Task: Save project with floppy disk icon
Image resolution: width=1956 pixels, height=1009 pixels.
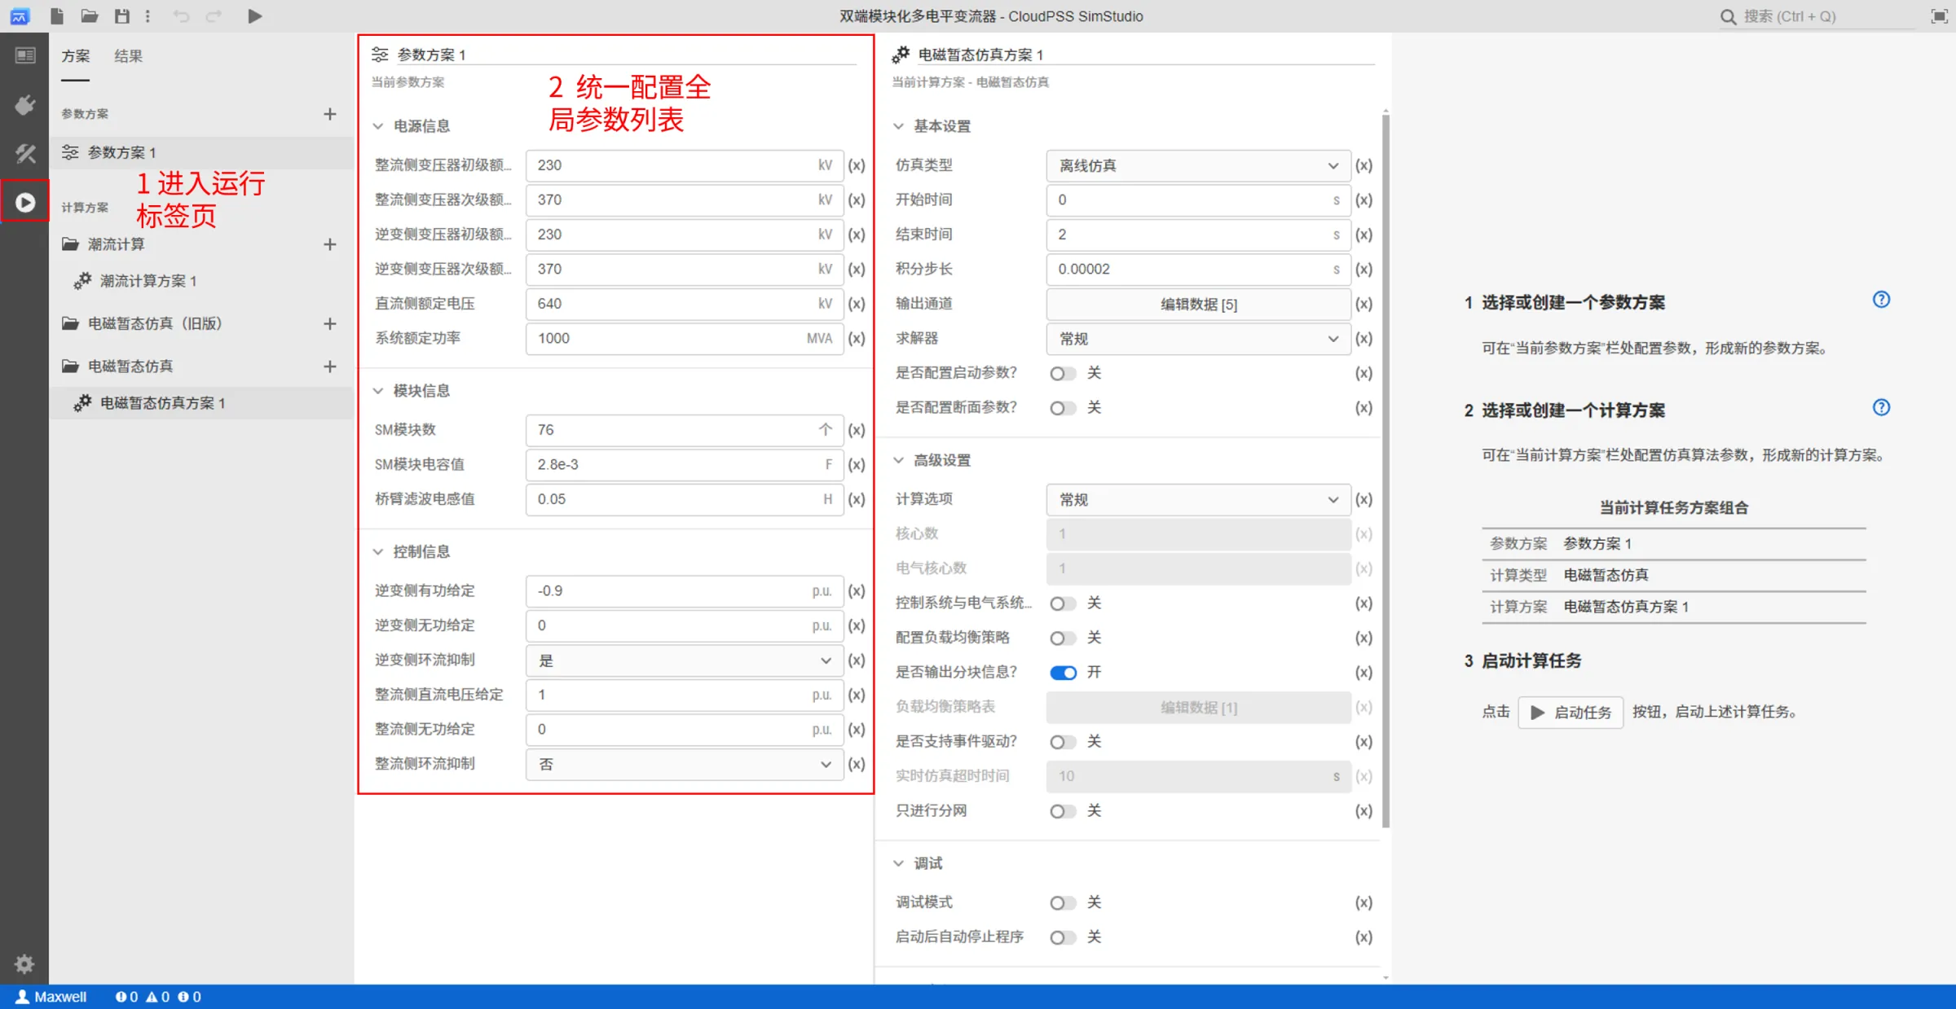Action: pos(122,15)
